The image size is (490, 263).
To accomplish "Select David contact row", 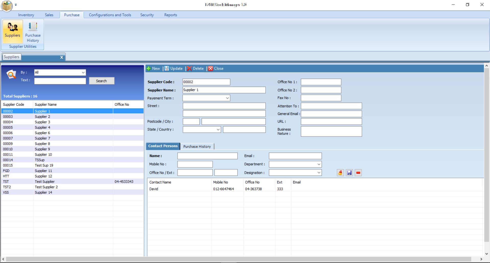I will coord(315,189).
